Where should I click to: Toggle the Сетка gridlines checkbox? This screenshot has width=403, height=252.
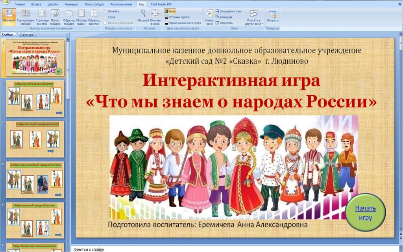(105, 17)
